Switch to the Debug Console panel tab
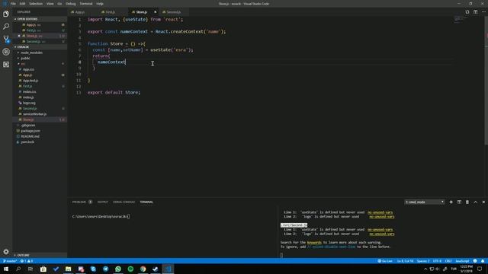 pyautogui.click(x=124, y=202)
